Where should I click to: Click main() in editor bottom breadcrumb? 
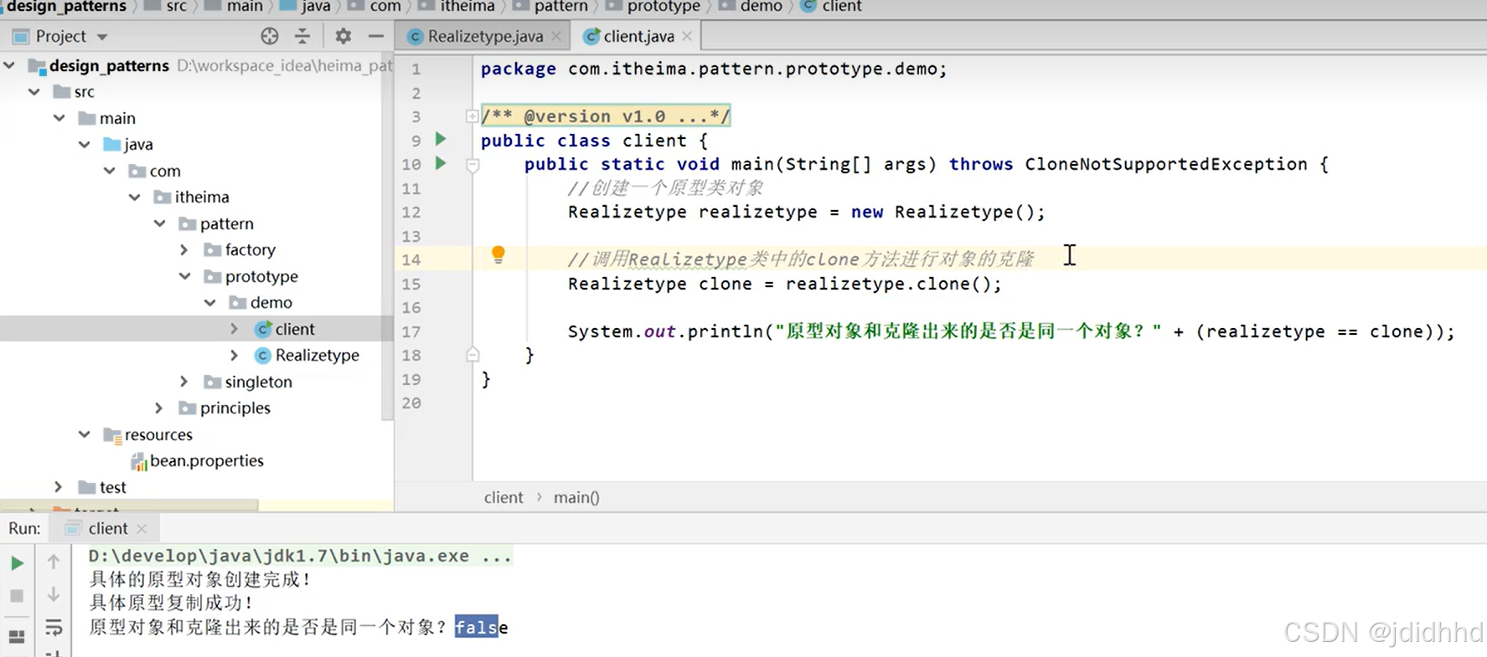(576, 497)
